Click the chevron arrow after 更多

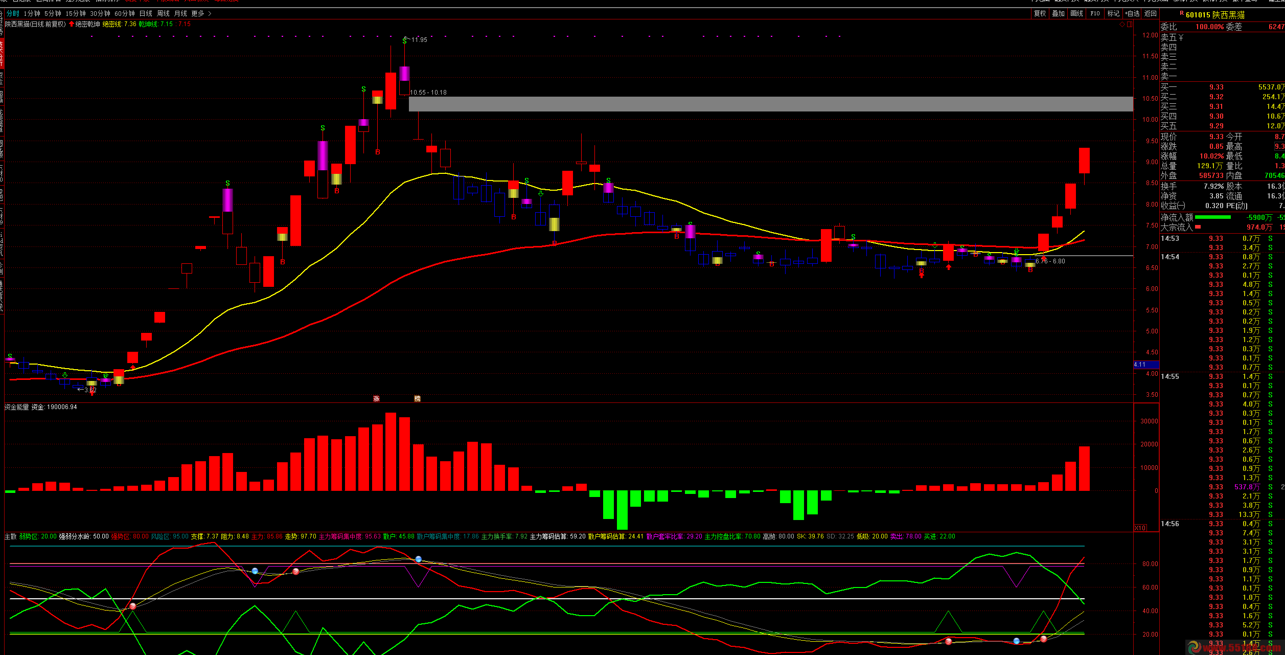[210, 13]
